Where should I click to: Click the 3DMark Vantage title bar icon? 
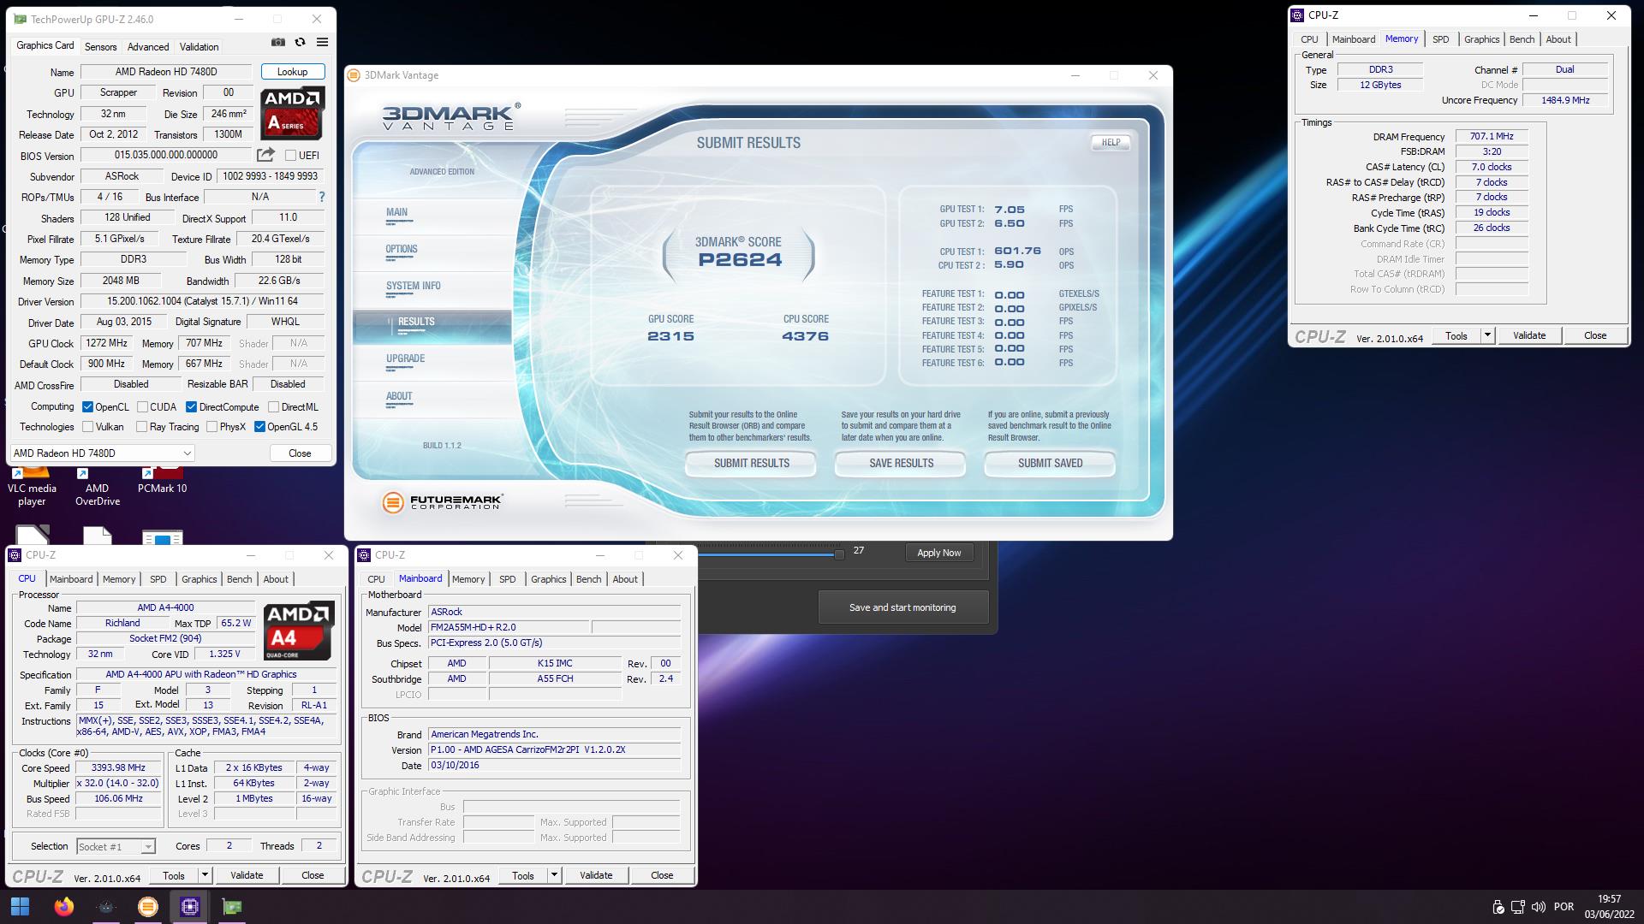354,75
